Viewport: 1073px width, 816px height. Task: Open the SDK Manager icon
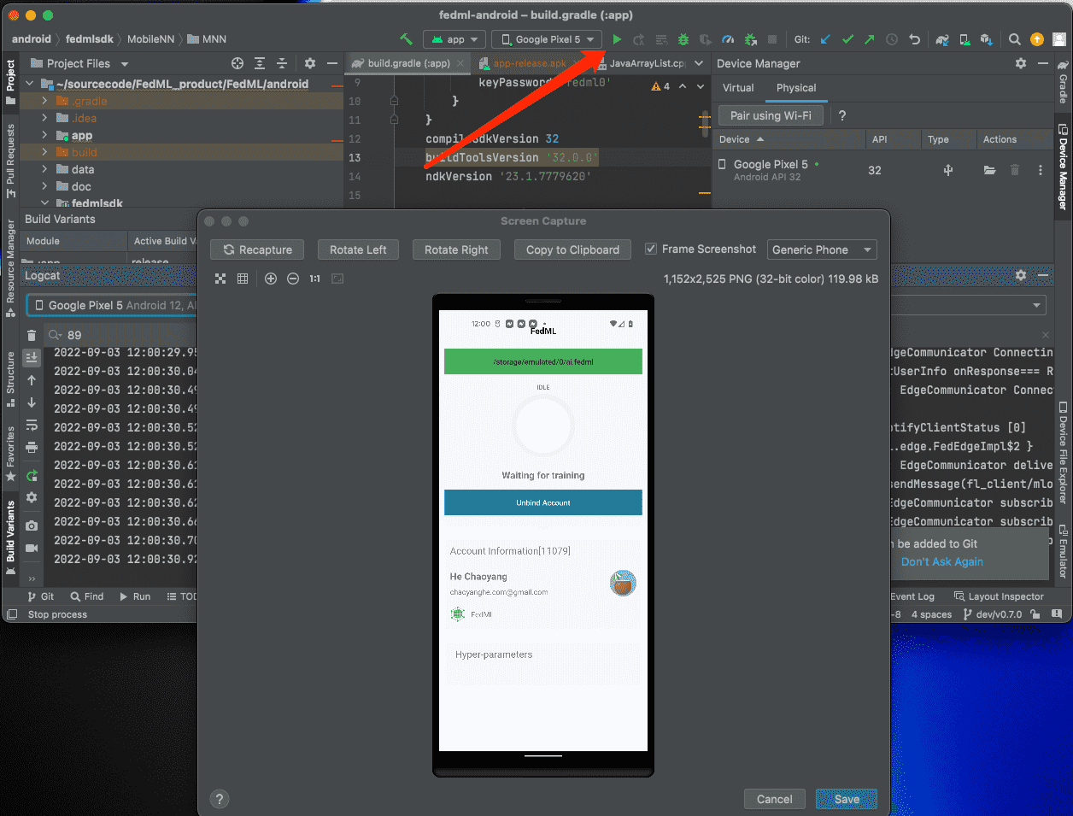987,39
